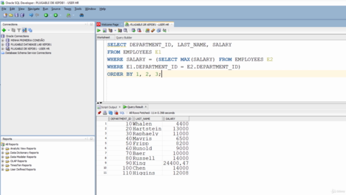346x195 pixels.
Task: Select Database Schema Service Connections item
Action: click(x=28, y=53)
